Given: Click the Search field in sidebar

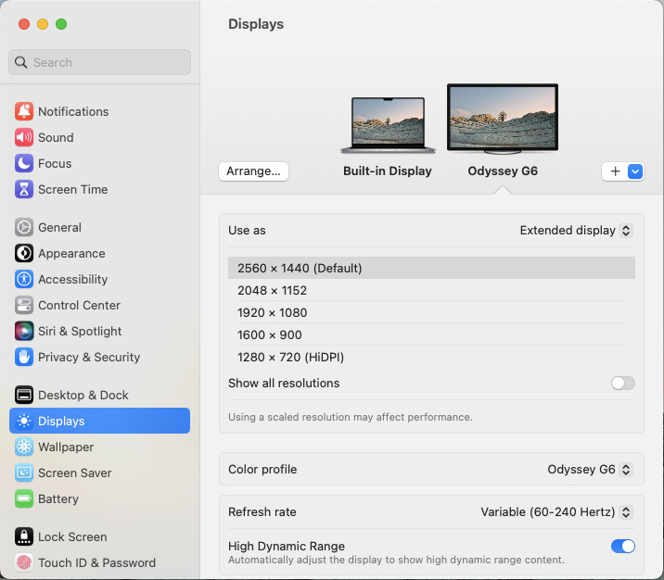Looking at the screenshot, I should coord(100,62).
